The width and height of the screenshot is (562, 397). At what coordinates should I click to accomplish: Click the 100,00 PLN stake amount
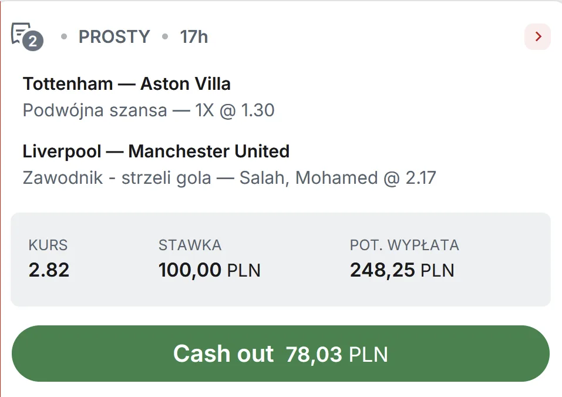coord(190,270)
